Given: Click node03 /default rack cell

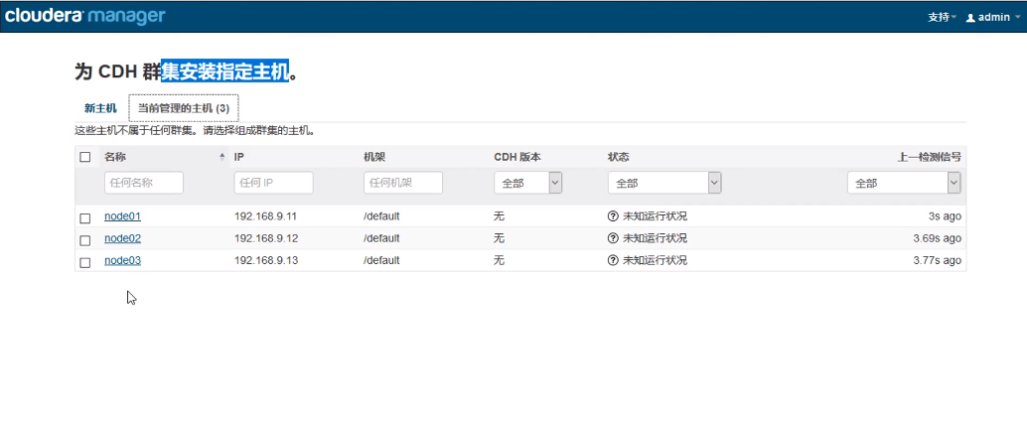Looking at the screenshot, I should click(x=381, y=260).
